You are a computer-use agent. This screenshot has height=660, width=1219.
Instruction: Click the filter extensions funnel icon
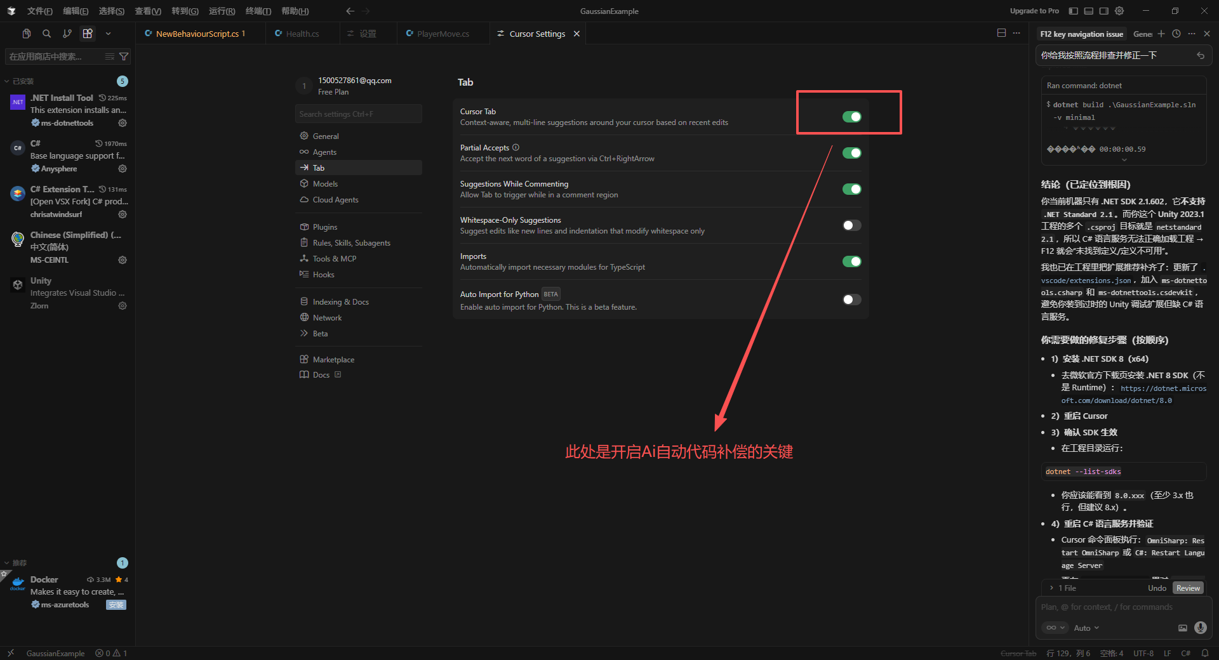pos(124,56)
